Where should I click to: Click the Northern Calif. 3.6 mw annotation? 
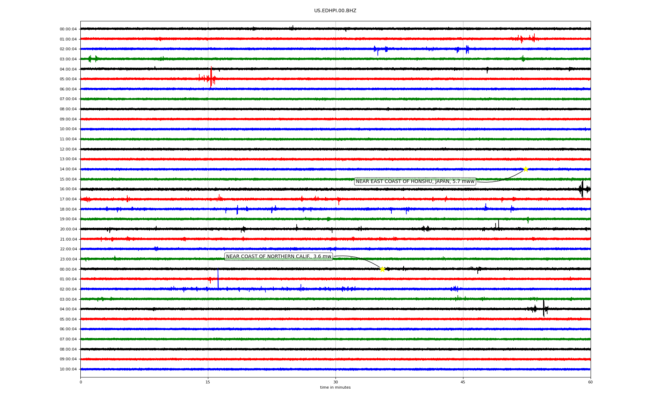[278, 257]
